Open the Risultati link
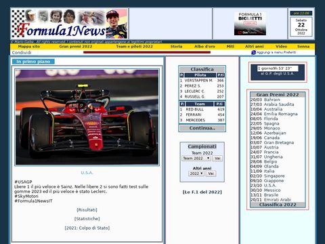Screen dimensions: 325x244 (x=87, y=209)
